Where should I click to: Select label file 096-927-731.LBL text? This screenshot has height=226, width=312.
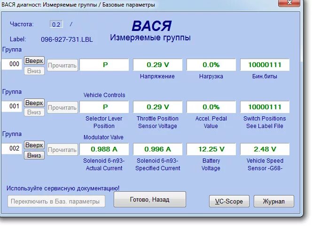pos(67,39)
